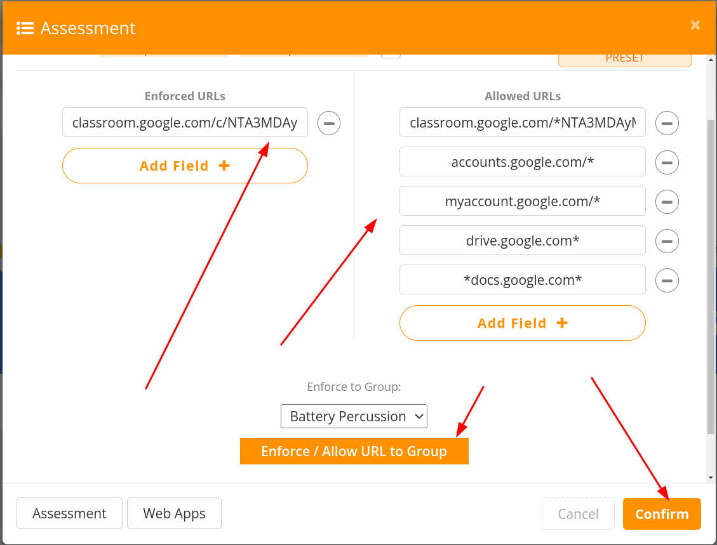Remove the myaccount.google.com/* Allowed URL
The image size is (717, 545).
667,202
